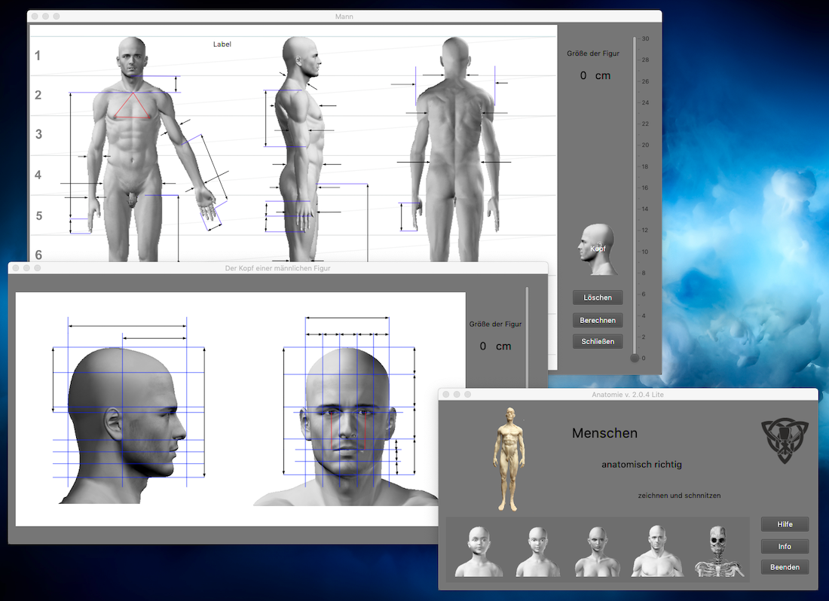The height and width of the screenshot is (601, 829).
Task: Click the slider knob at zero
Action: point(635,358)
